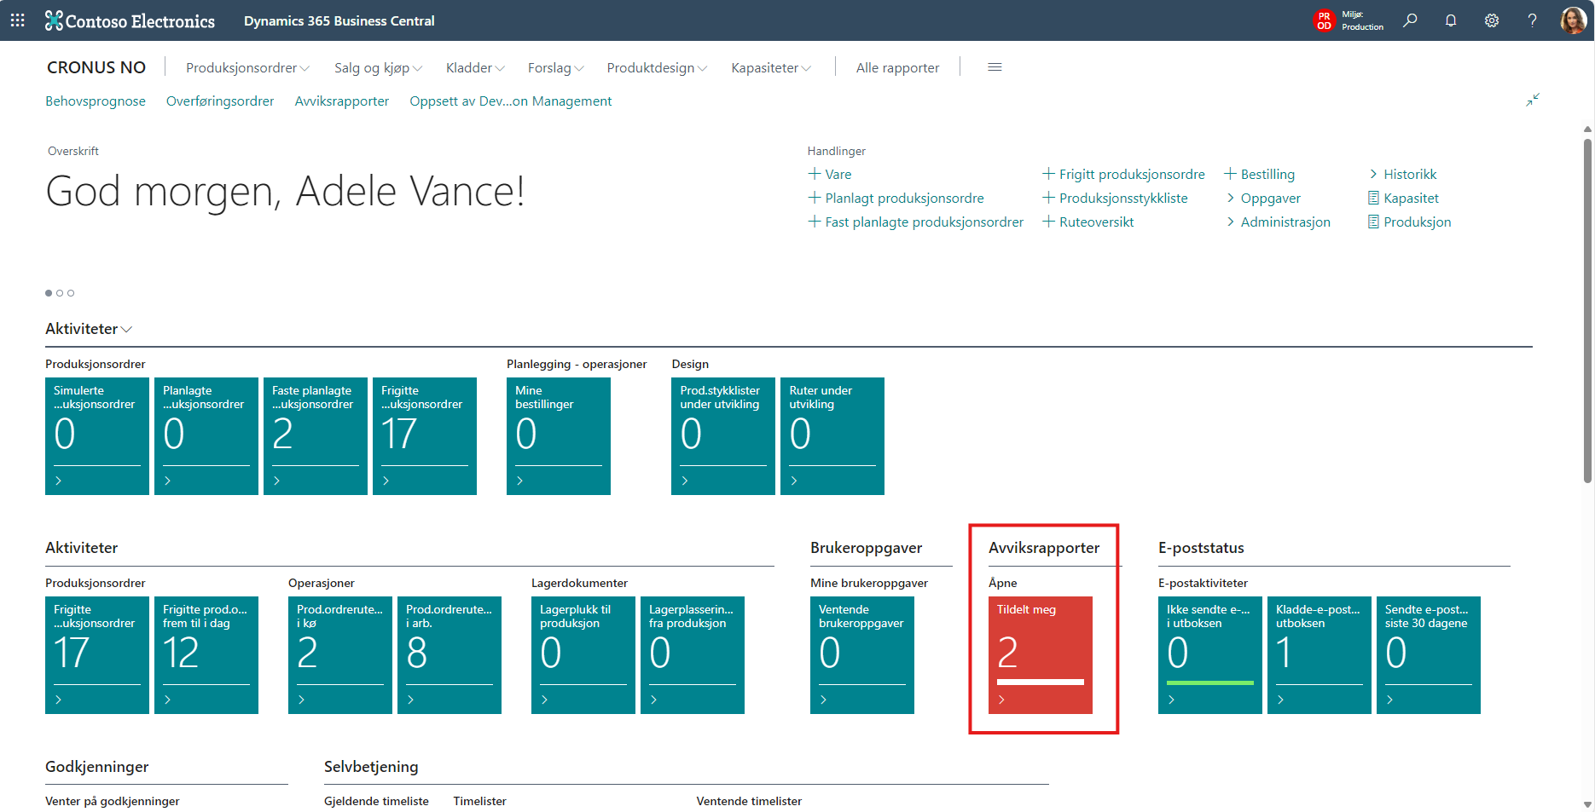The width and height of the screenshot is (1595, 812).
Task: Click the help question mark icon
Action: pyautogui.click(x=1533, y=20)
